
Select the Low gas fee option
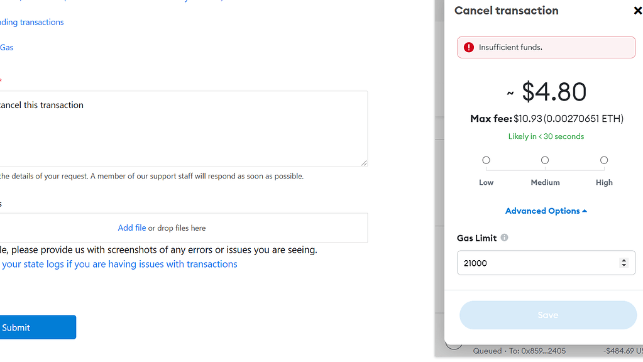pyautogui.click(x=486, y=160)
